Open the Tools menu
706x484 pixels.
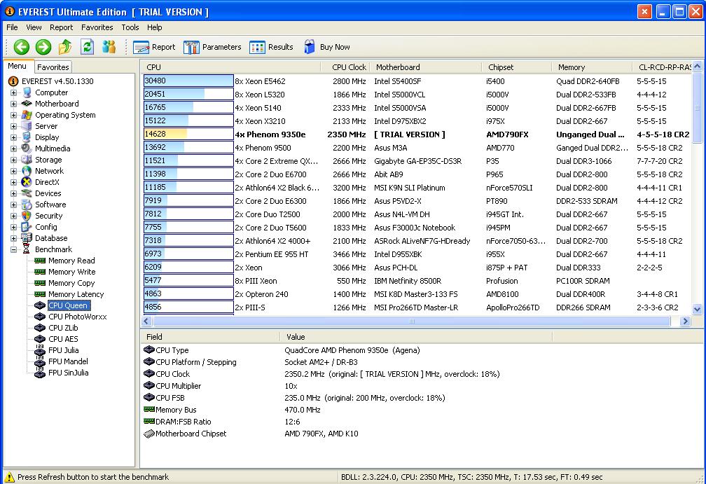(130, 27)
